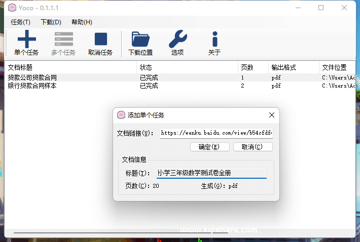Screen dimensions: 360x242
Task: Click the 单个任务 plus icon in toolbar
Action: click(x=27, y=38)
